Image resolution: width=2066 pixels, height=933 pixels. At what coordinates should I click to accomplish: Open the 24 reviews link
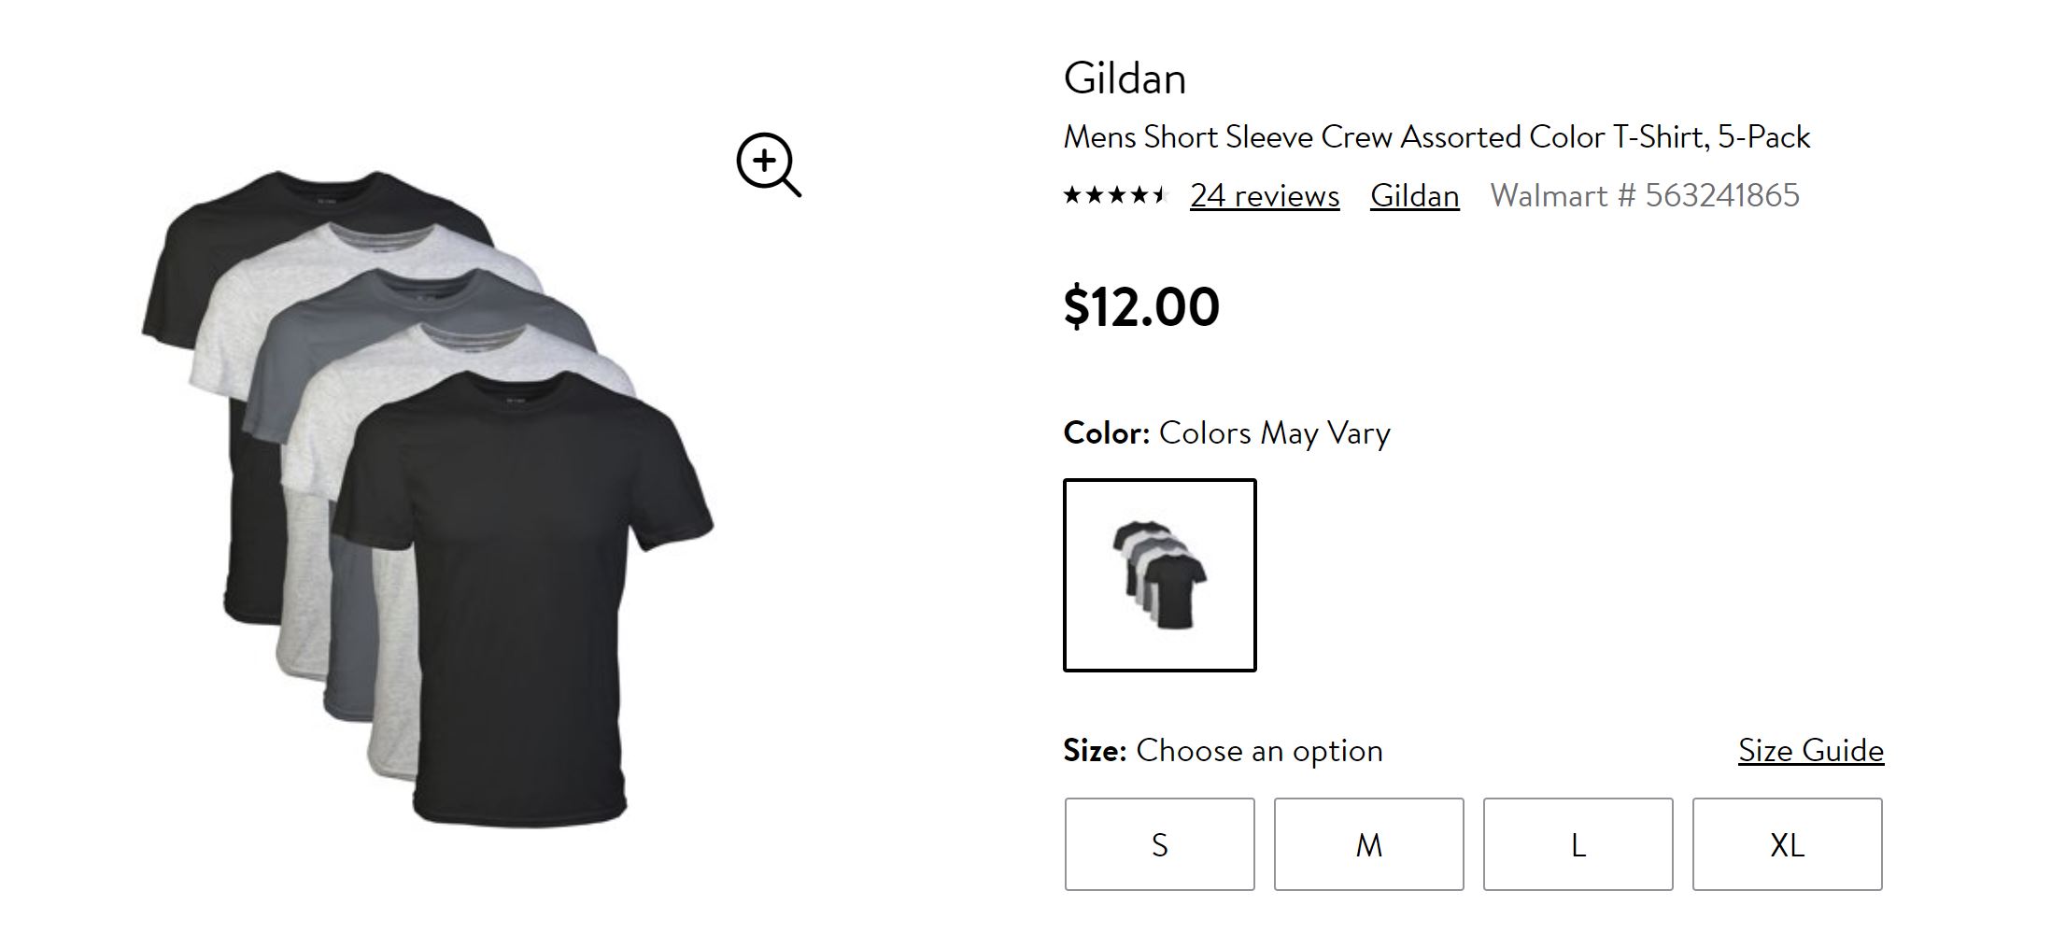(1264, 195)
